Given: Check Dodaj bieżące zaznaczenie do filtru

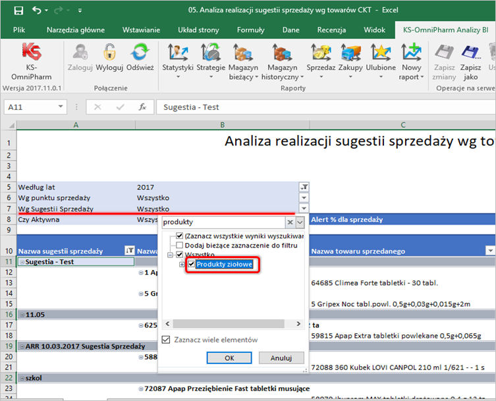Looking at the screenshot, I should coord(179,246).
